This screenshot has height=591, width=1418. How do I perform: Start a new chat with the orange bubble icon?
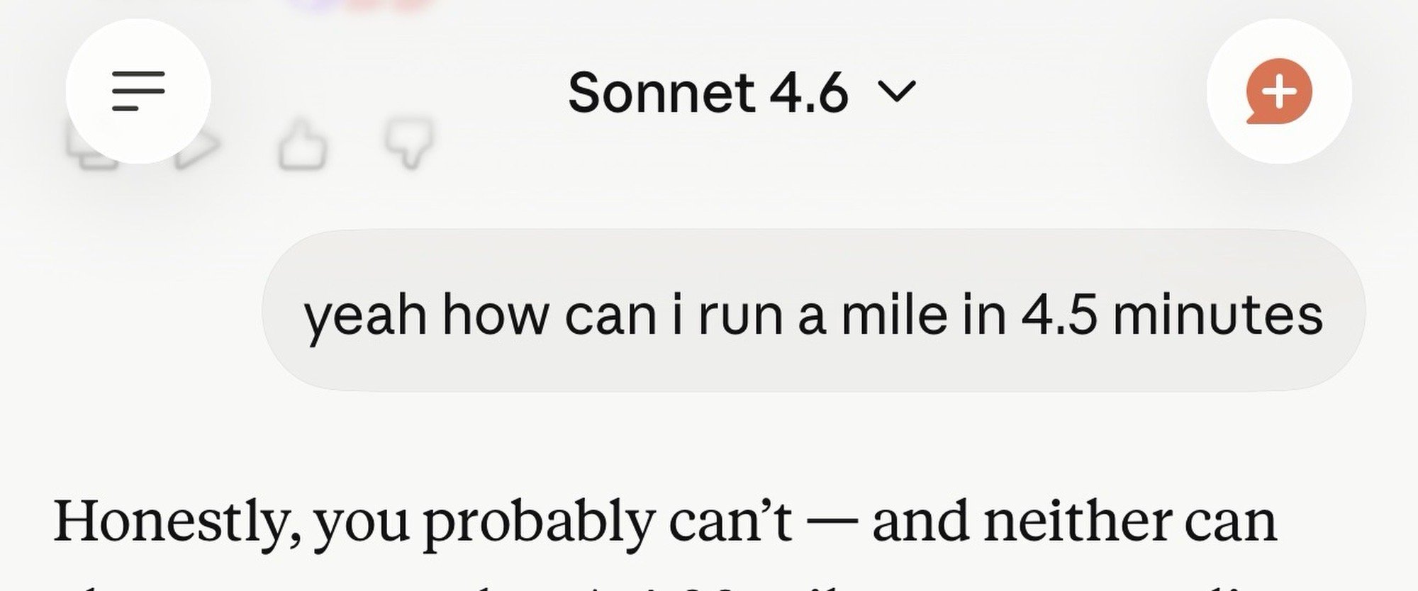pyautogui.click(x=1278, y=91)
